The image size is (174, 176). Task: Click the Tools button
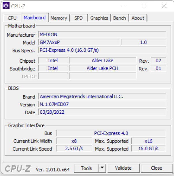point(86,168)
